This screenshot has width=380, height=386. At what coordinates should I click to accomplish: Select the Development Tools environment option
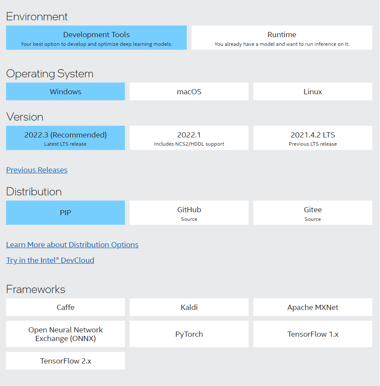pyautogui.click(x=96, y=38)
